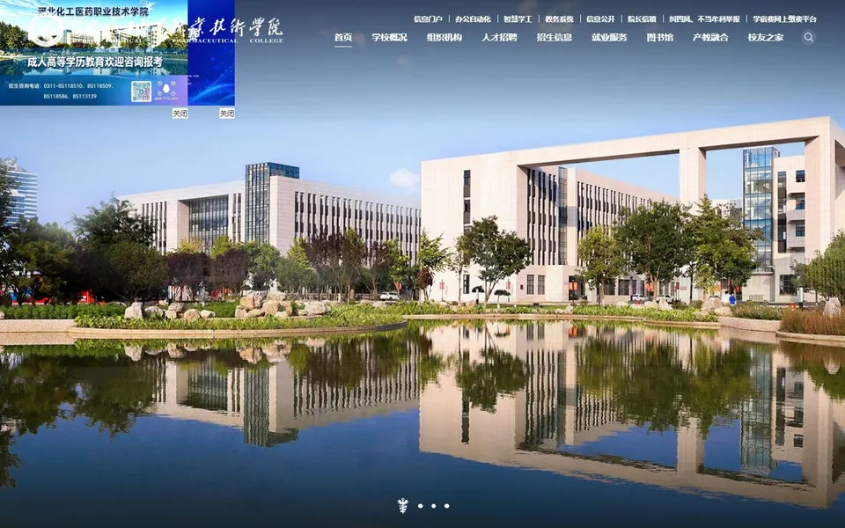This screenshot has height=528, width=845.
Task: Click the phone number 0311-85118510 text
Action: coord(63,85)
